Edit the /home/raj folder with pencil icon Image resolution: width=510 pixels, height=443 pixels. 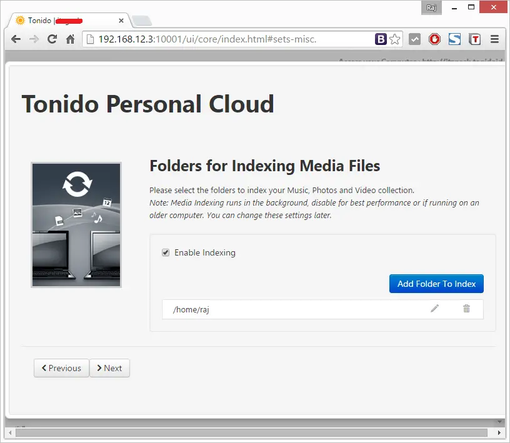click(434, 308)
